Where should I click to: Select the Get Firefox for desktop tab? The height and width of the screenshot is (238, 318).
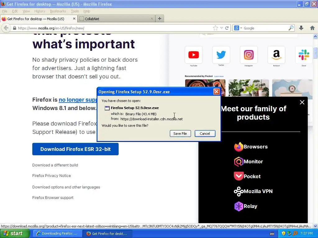[36, 19]
